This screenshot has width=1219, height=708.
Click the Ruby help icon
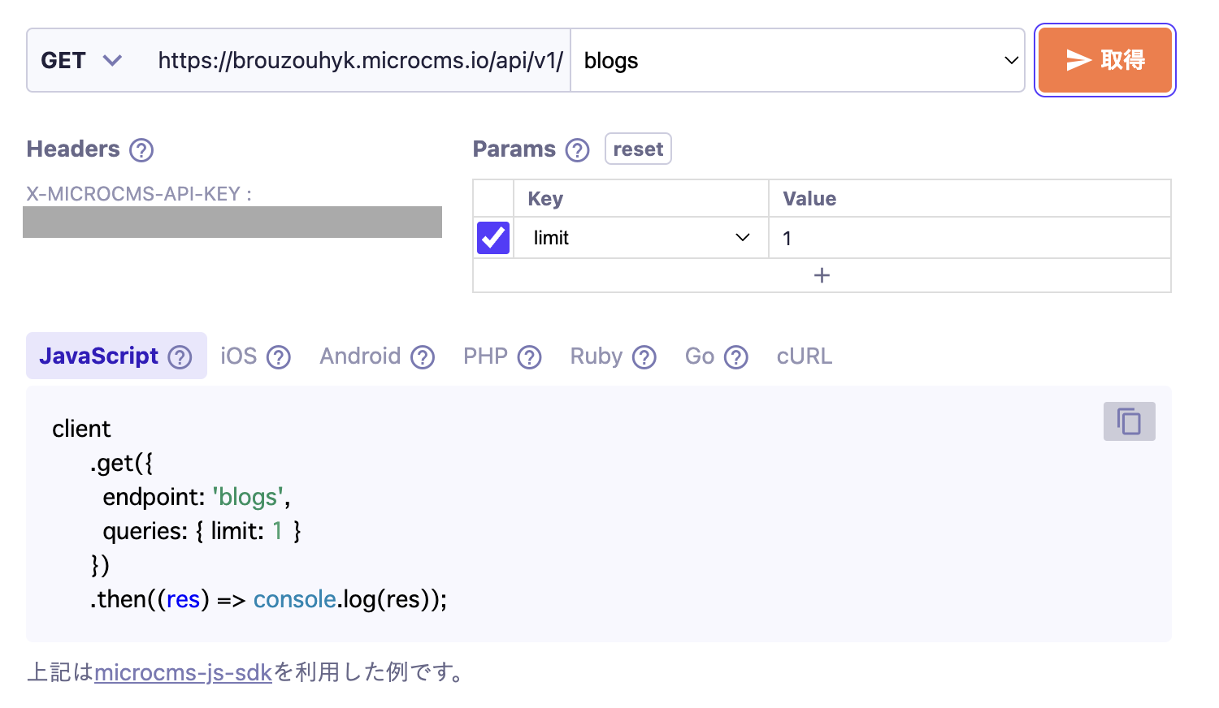pos(643,356)
